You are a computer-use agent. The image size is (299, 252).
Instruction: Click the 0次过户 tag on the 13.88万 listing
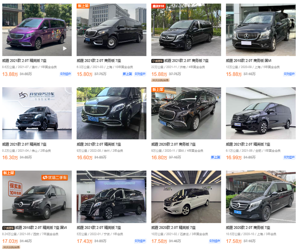tap(65, 74)
